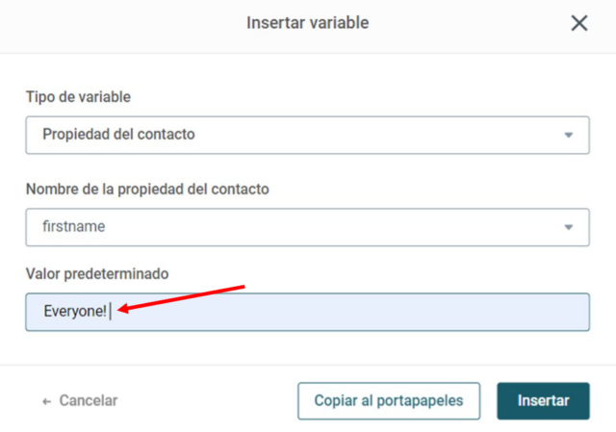Click the red arrow annotation tip
The width and height of the screenshot is (616, 432).
click(119, 310)
